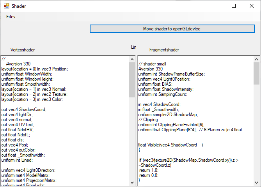Click Fragmentshader editor scroll down arrow
The height and width of the screenshot is (187, 261).
pyautogui.click(x=256, y=183)
